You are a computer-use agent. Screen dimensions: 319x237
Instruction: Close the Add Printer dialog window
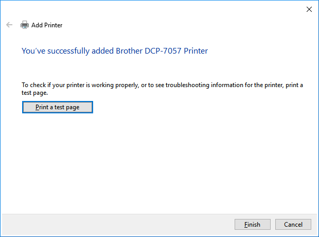click(309, 9)
